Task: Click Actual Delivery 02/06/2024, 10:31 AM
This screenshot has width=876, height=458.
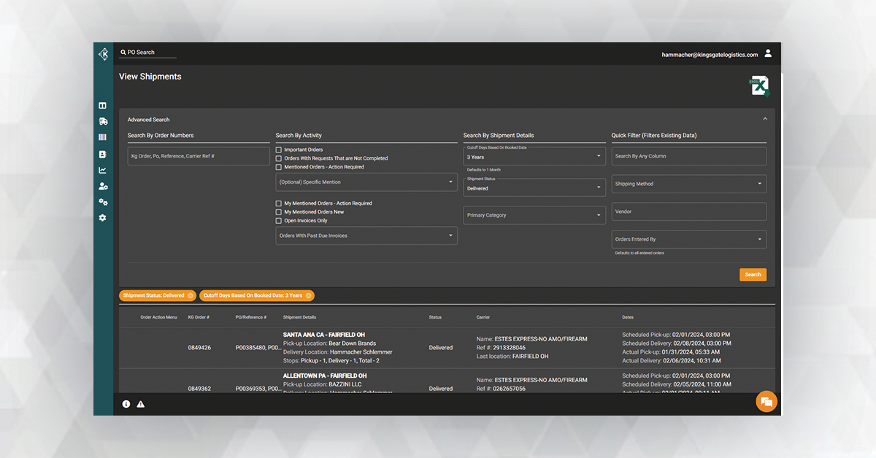Action: [672, 361]
